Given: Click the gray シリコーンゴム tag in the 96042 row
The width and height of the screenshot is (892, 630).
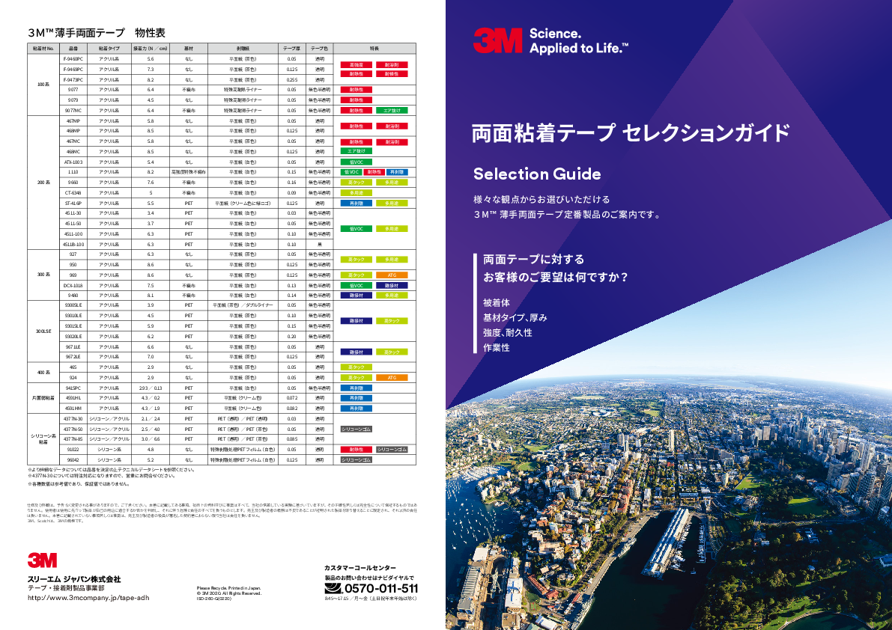Looking at the screenshot, I should 356,459.
